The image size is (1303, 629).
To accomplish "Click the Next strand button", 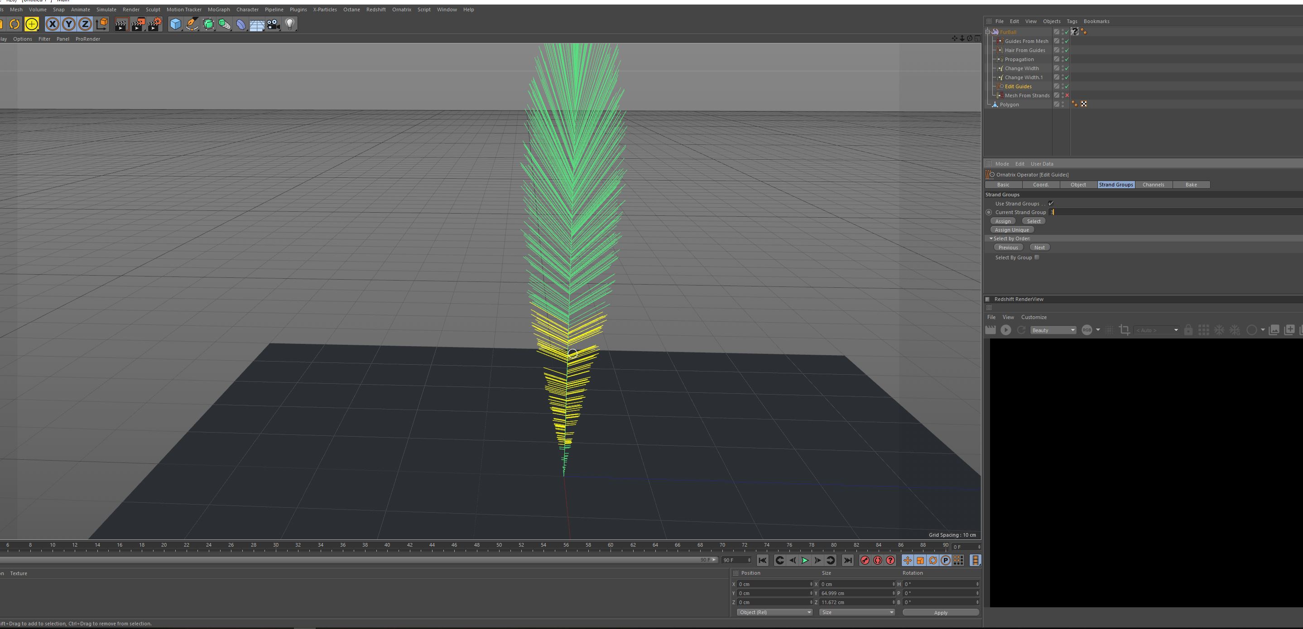I will [x=1039, y=248].
